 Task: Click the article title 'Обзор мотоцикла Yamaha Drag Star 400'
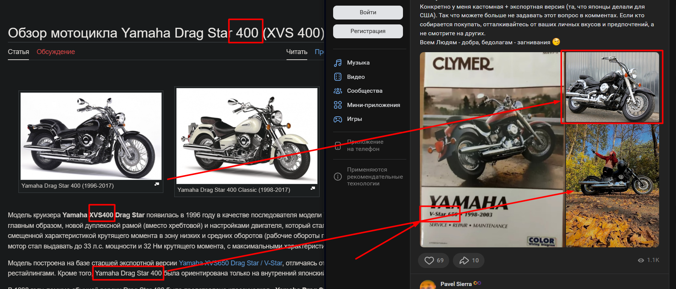[166, 33]
